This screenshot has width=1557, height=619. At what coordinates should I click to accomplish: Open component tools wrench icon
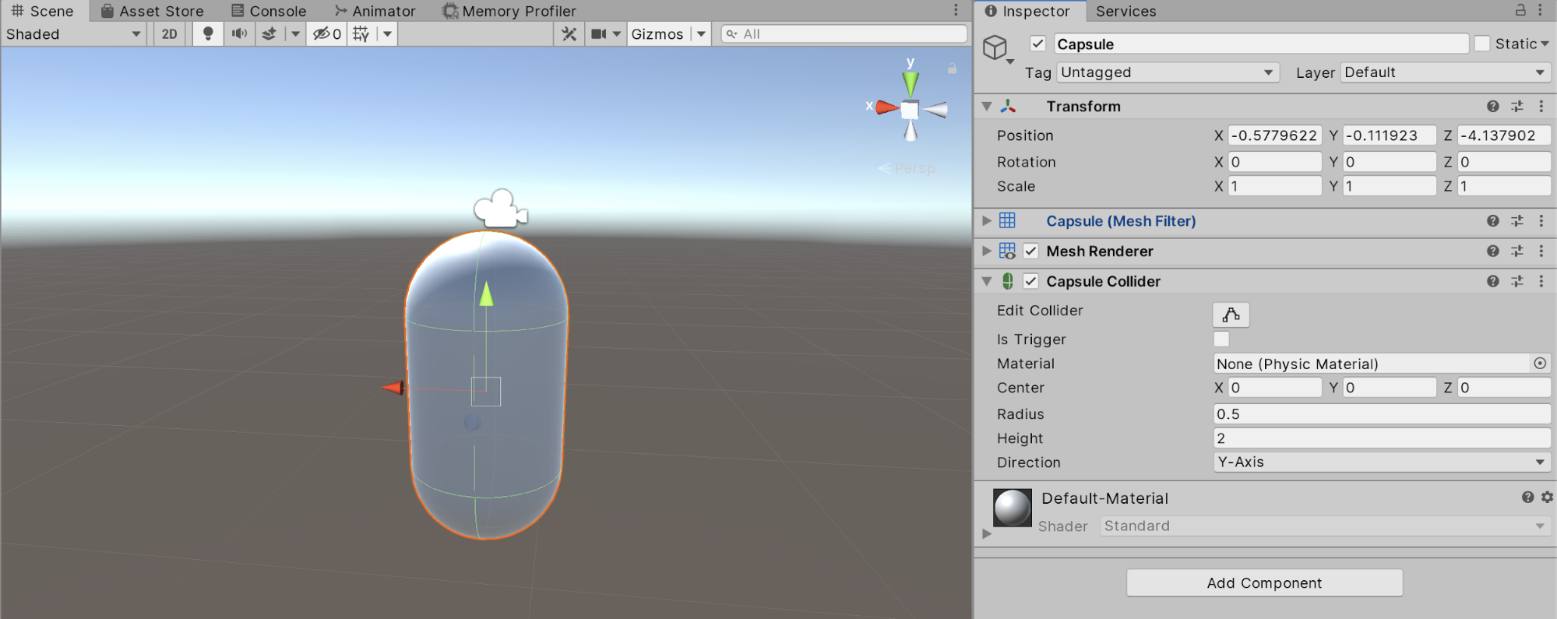point(569,34)
